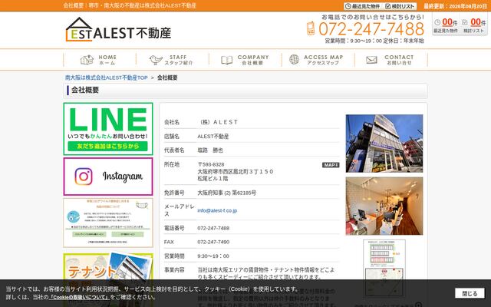Click the license number 大阪府知事 (2) 第62185号
Screen dimensions: 491x307
pos(227,193)
